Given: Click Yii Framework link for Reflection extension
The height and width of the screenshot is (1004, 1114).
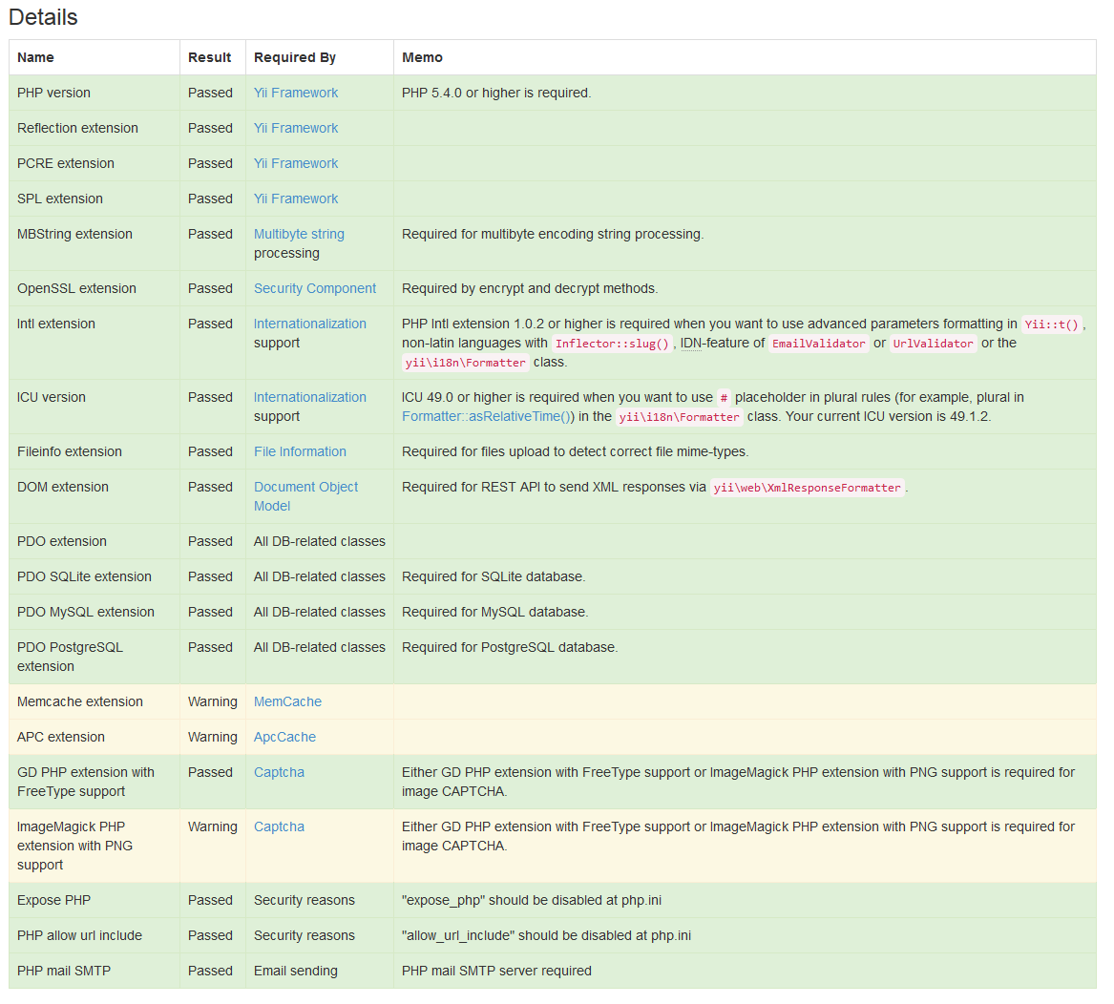Looking at the screenshot, I should 296,128.
